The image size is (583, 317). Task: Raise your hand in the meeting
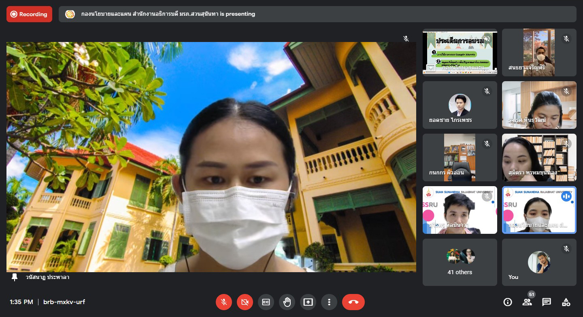click(287, 302)
